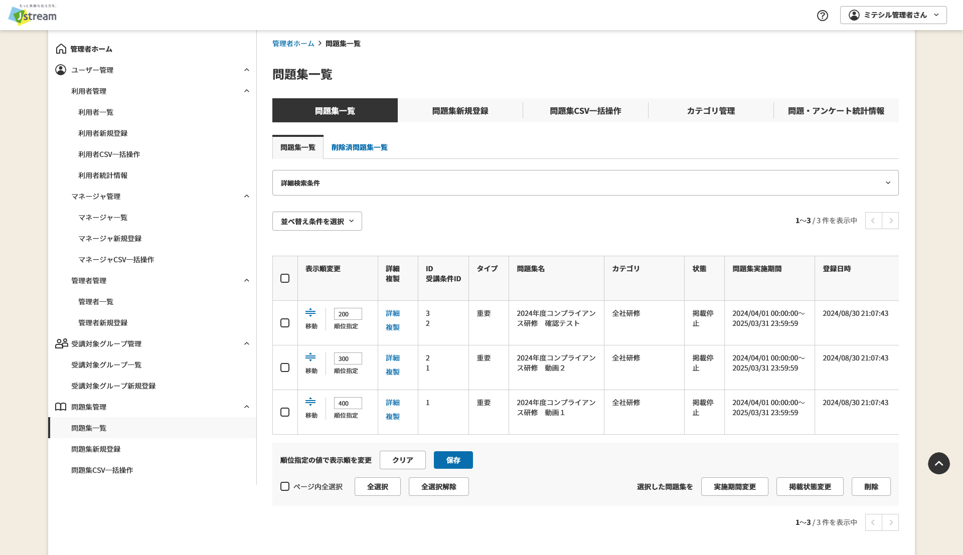Collapse the 利用者管理 sidebar subsection

246,91
